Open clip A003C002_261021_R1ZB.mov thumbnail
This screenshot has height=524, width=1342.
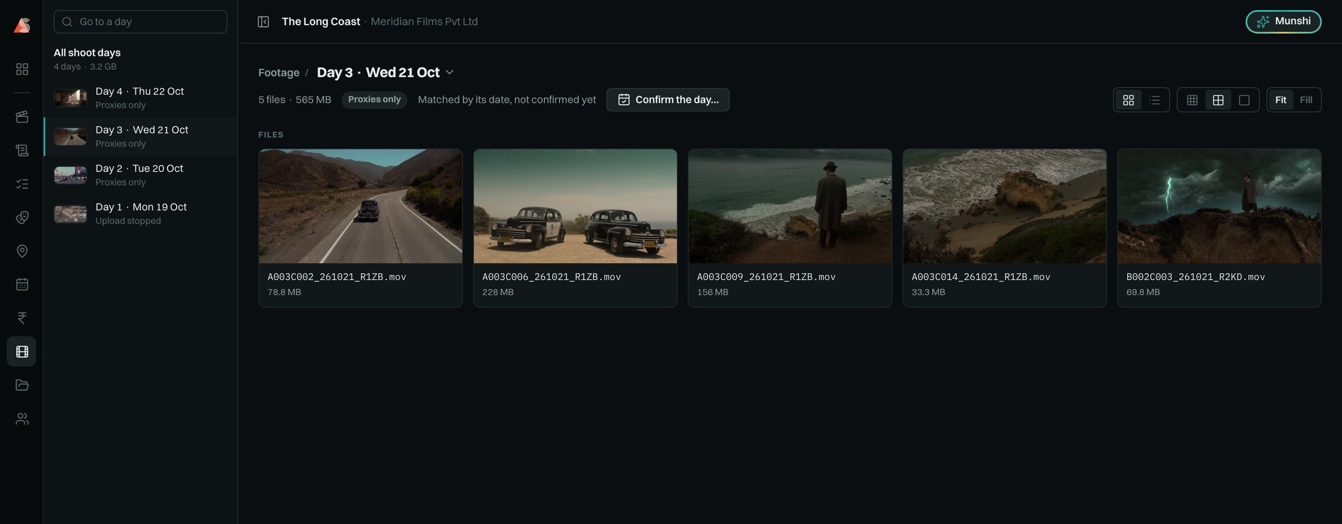[361, 206]
